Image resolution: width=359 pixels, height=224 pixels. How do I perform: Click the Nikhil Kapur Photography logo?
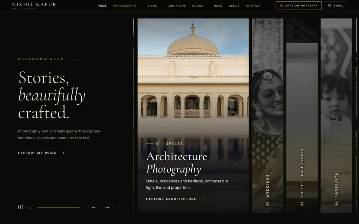[x=34, y=6]
